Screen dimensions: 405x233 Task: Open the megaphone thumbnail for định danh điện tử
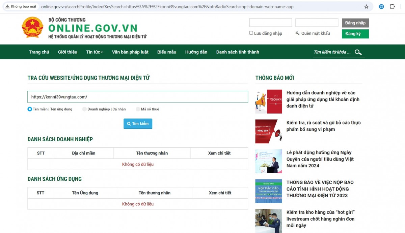pos(269,101)
